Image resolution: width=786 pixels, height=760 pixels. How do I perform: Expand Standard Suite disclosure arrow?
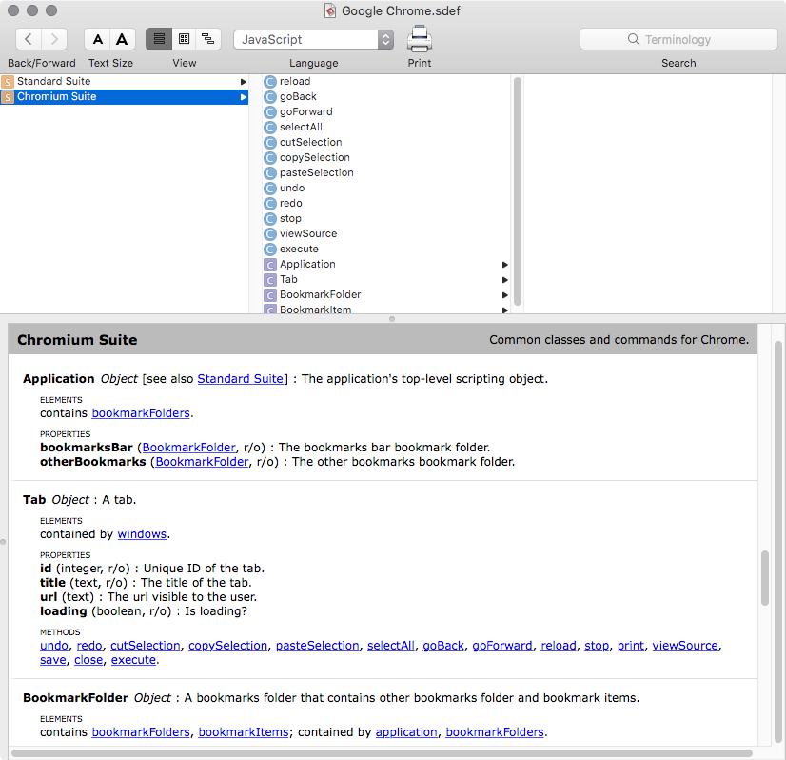243,81
